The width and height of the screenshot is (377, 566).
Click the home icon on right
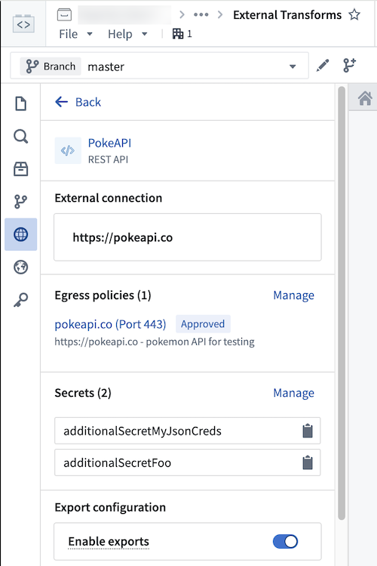pos(365,98)
